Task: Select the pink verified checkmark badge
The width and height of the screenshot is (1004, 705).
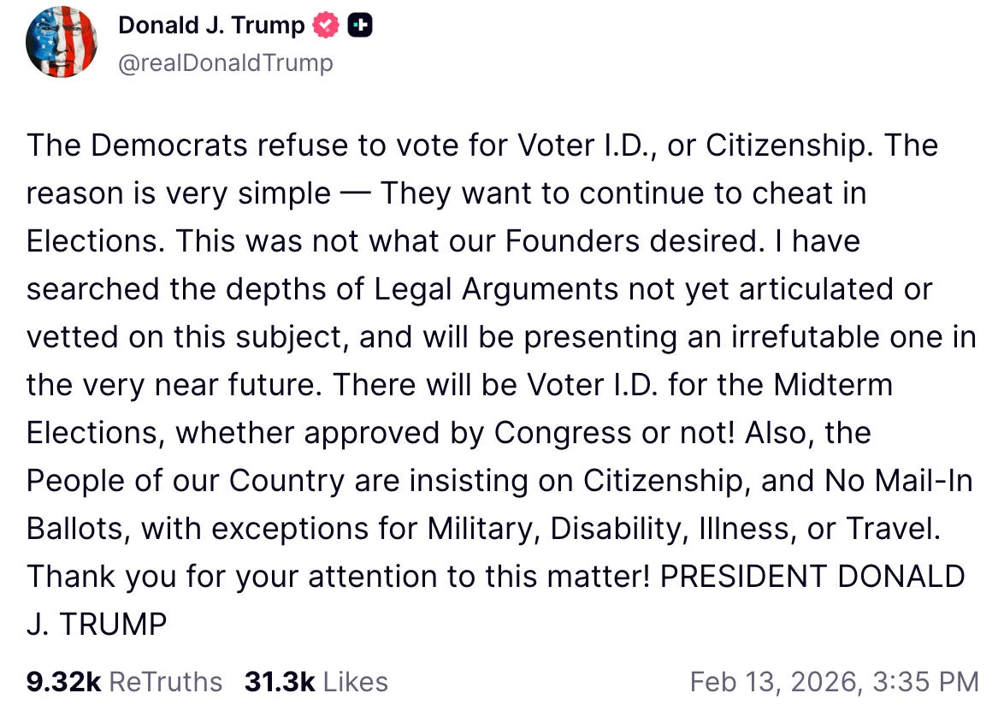Action: point(325,25)
